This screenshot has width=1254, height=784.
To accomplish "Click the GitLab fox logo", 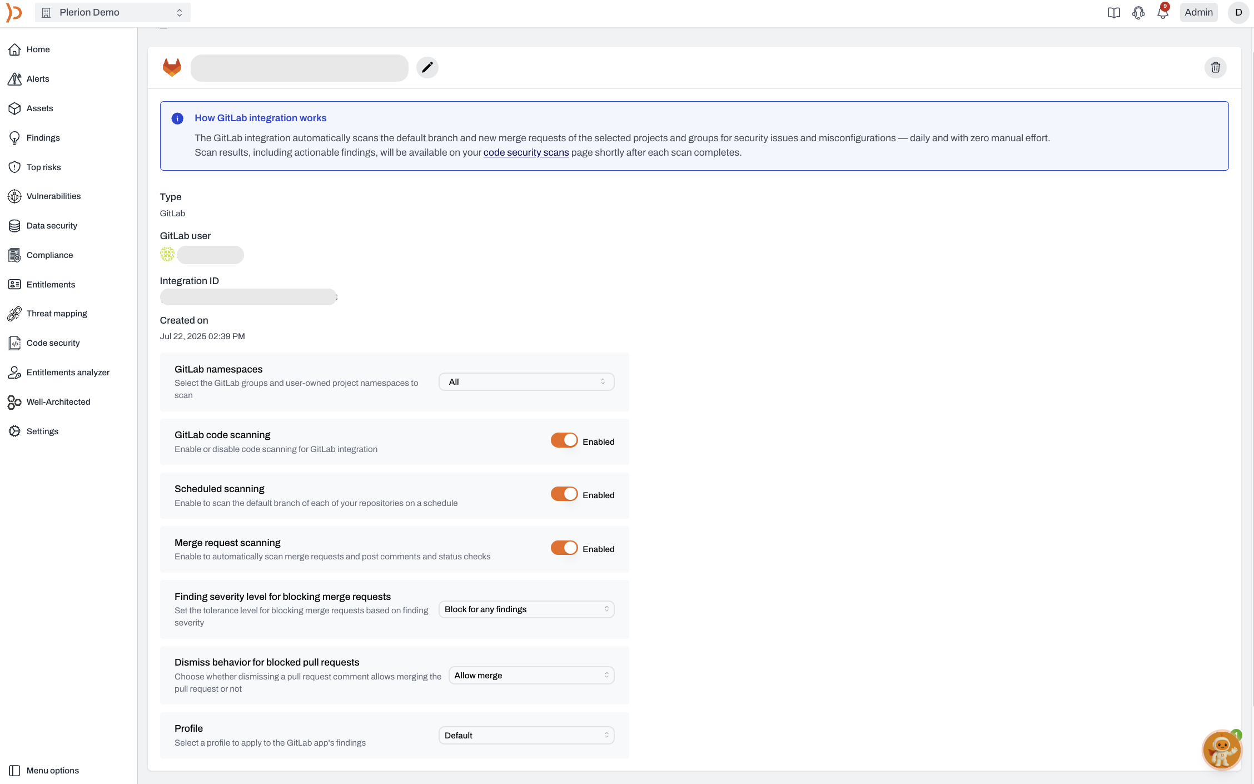I will 172,67.
